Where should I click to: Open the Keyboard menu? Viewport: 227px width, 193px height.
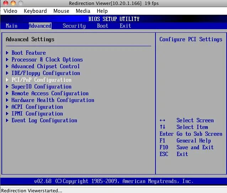[35, 11]
